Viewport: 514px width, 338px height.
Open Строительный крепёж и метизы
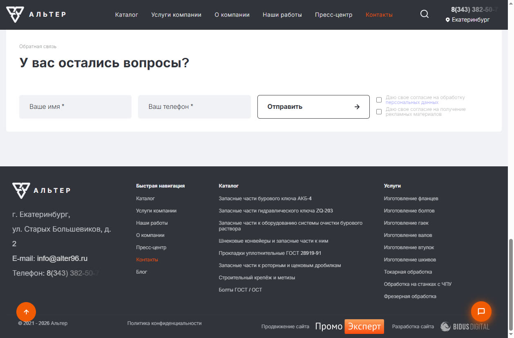tap(257, 278)
